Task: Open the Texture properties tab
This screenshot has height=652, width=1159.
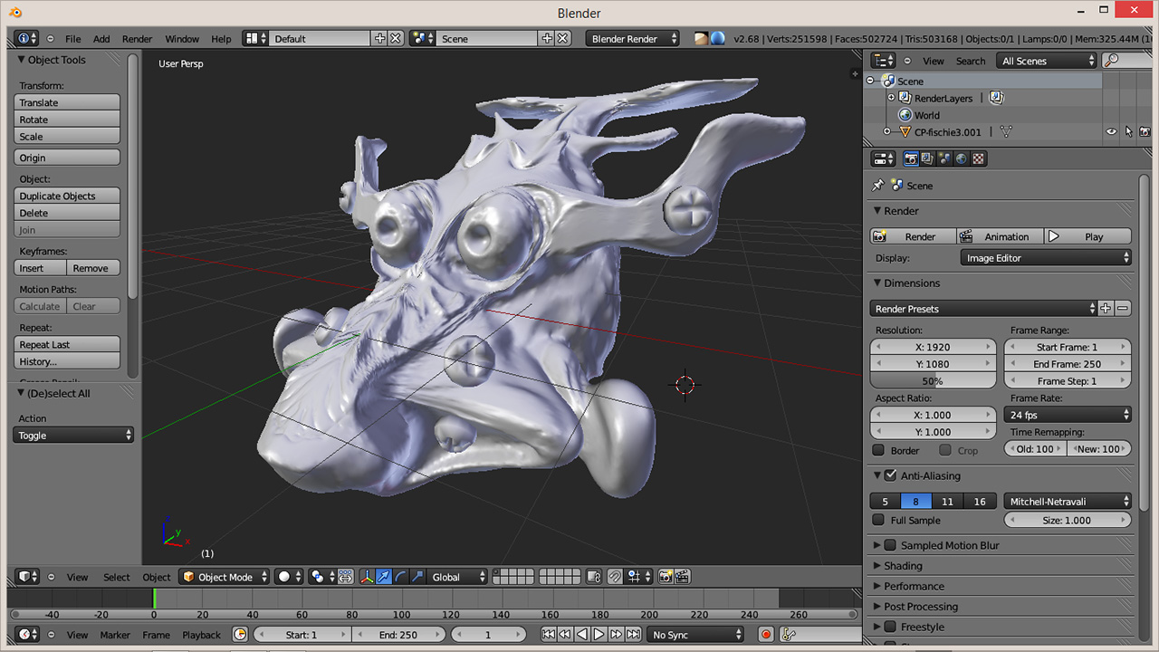Action: coord(979,158)
